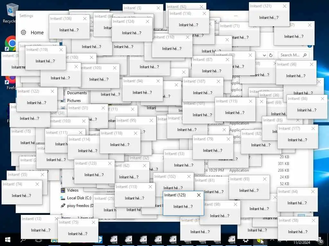Image resolution: width=329 pixels, height=246 pixels.
Task: Close the Irritant! (116) dialog
Action: 204,13
